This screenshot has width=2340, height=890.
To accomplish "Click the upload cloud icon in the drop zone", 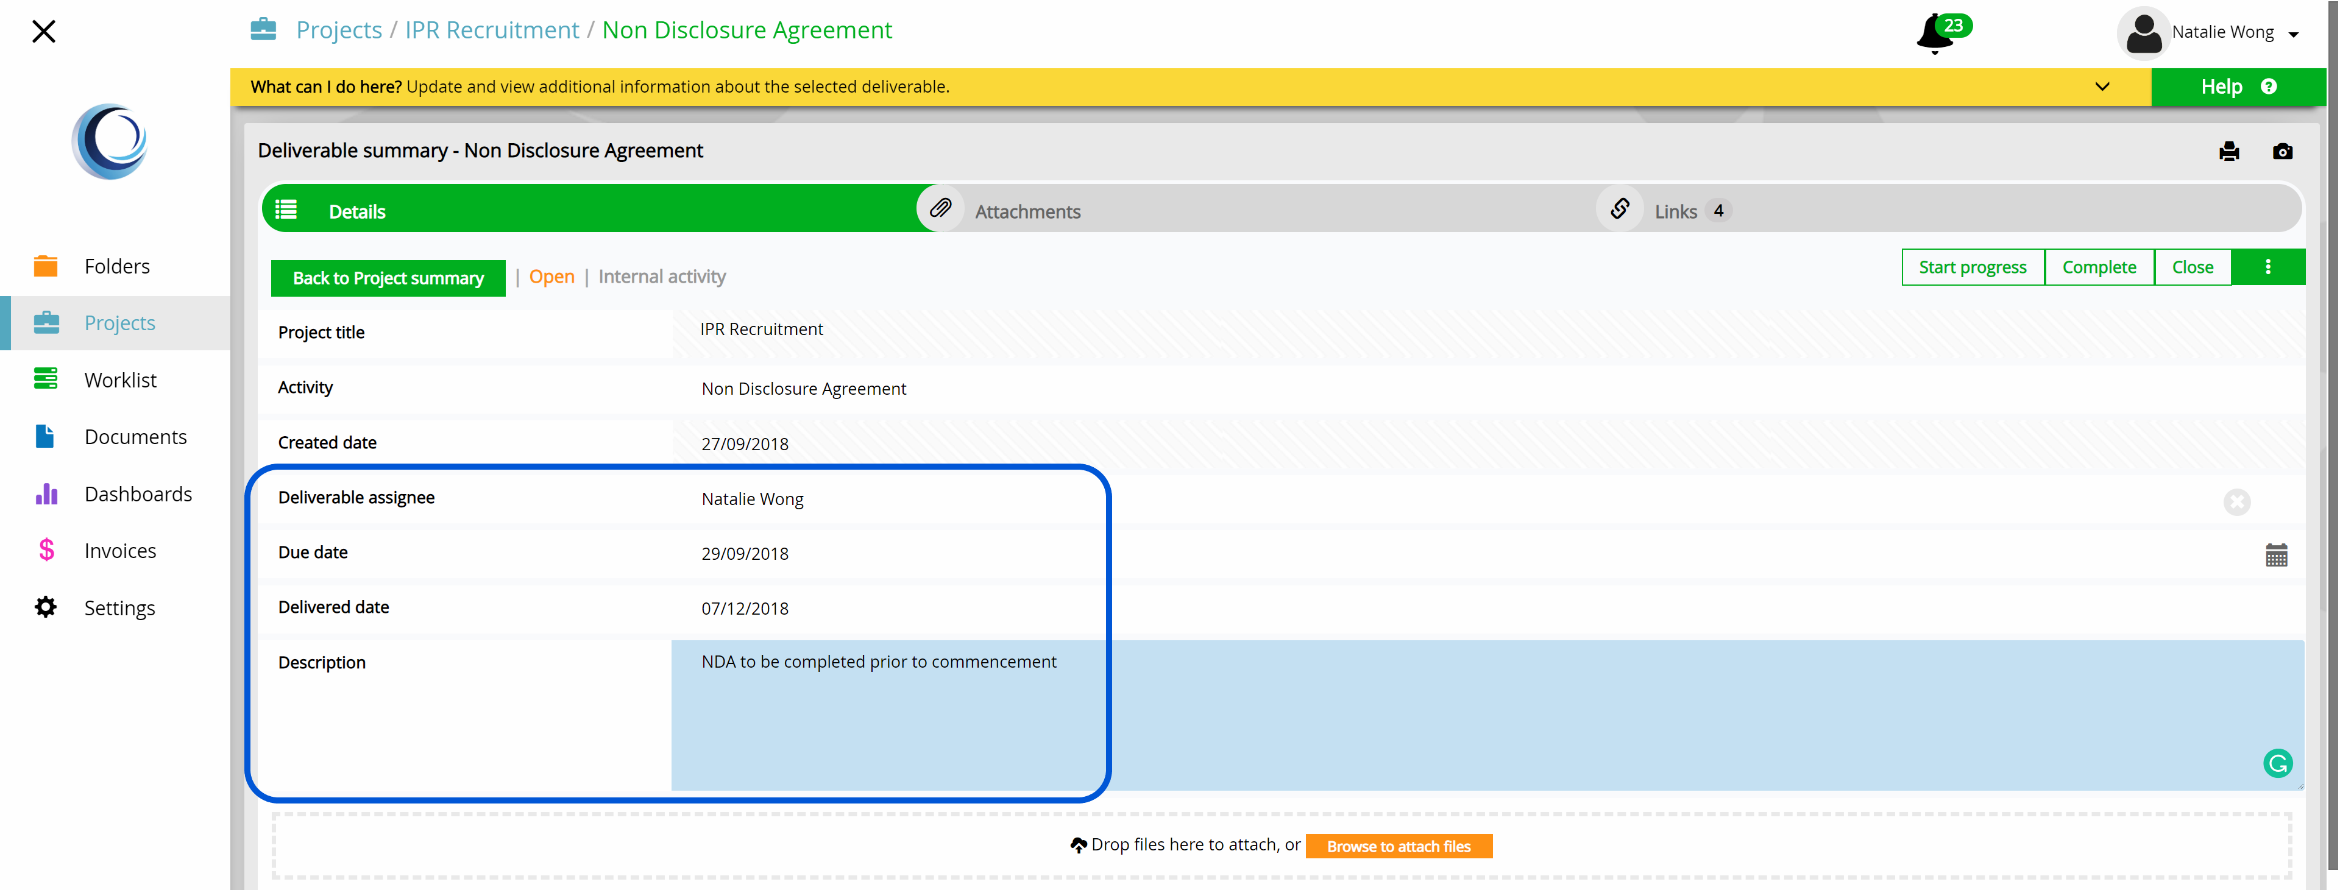I will pyautogui.click(x=1078, y=846).
